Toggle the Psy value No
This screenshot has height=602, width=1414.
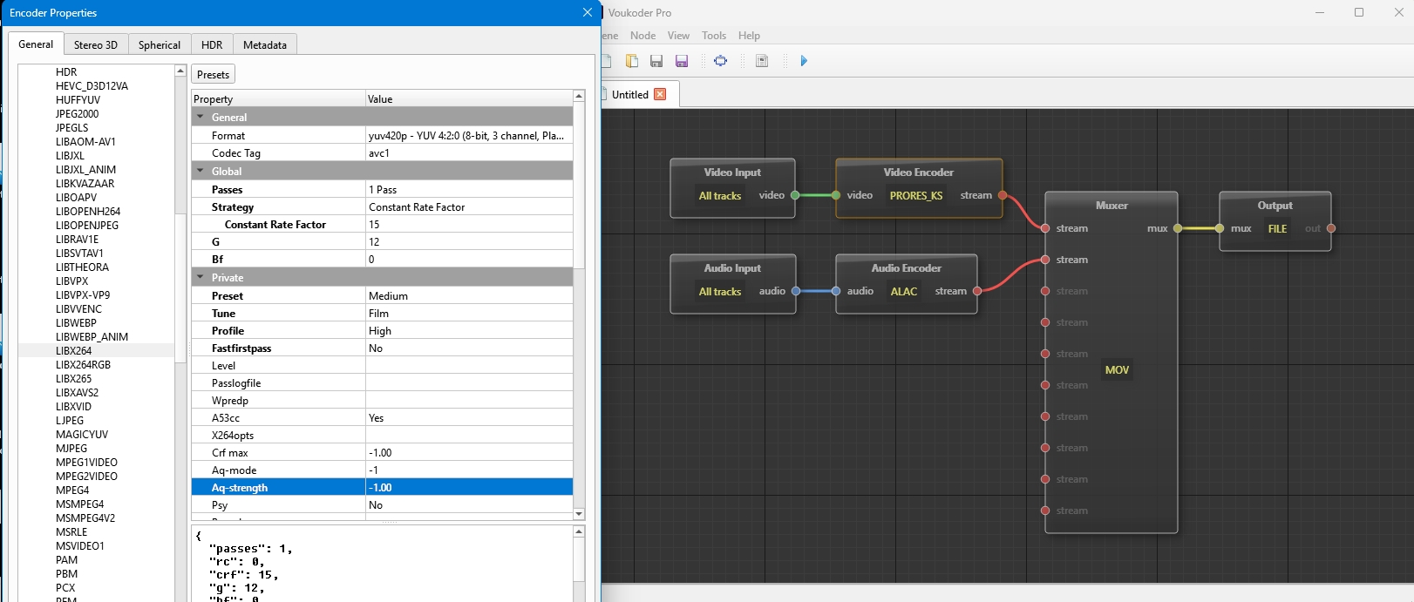tap(469, 505)
